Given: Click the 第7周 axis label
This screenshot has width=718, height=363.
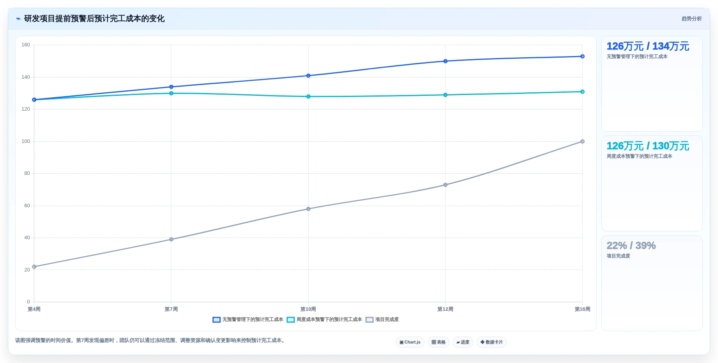Looking at the screenshot, I should (x=171, y=309).
